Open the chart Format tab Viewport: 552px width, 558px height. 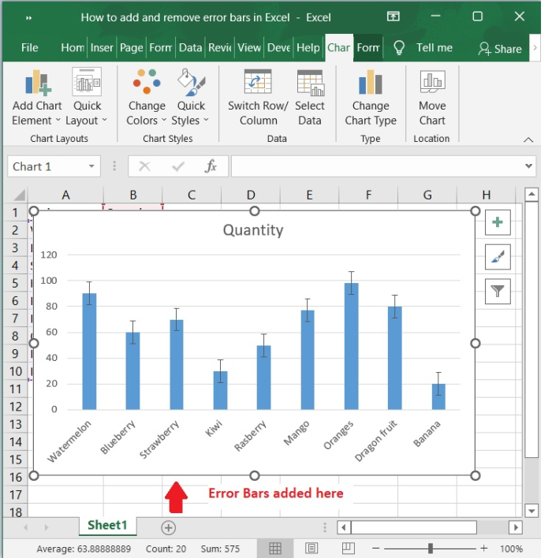[368, 48]
